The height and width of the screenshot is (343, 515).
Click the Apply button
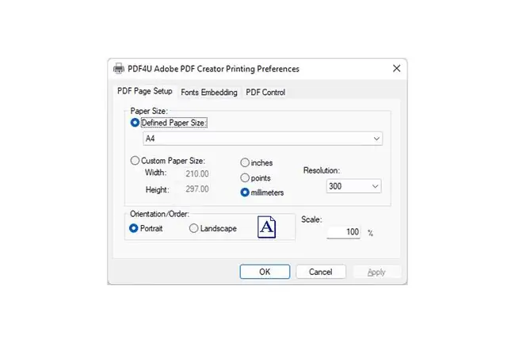click(376, 272)
